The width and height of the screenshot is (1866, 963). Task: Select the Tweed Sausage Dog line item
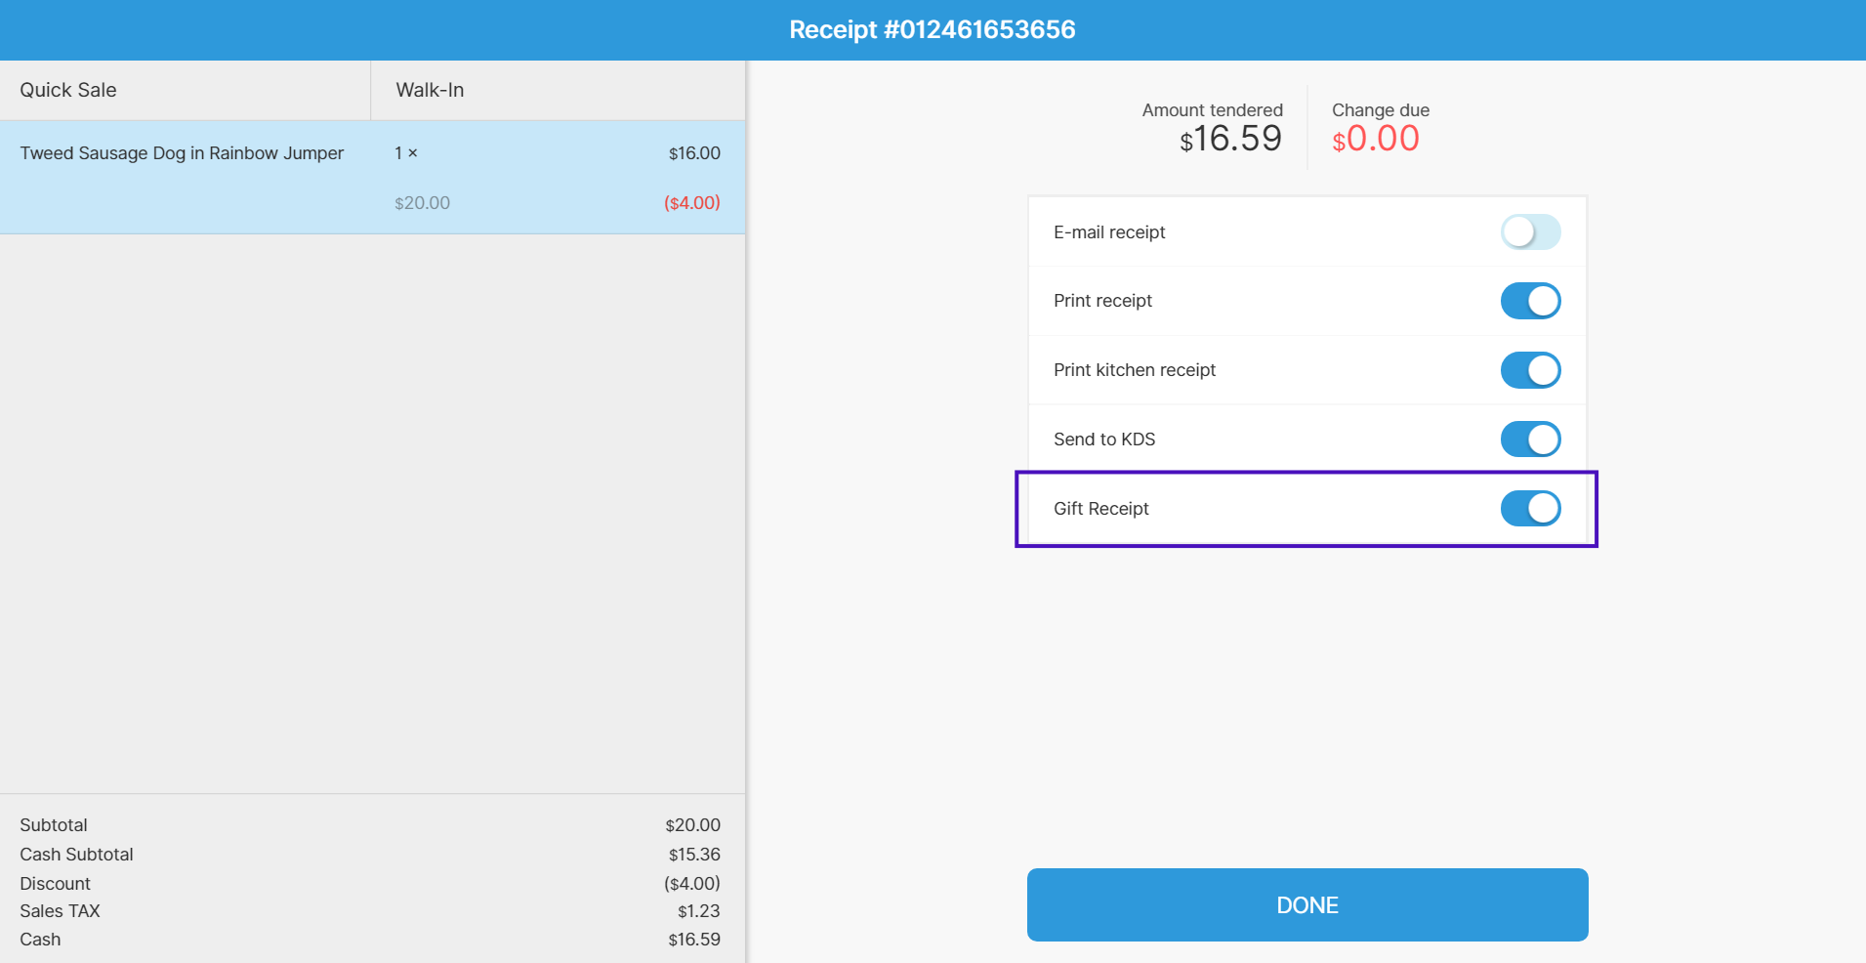(373, 177)
